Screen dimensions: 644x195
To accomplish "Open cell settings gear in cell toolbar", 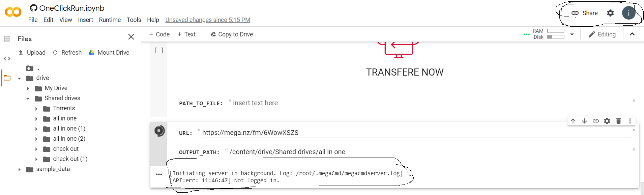I will pyautogui.click(x=607, y=121).
